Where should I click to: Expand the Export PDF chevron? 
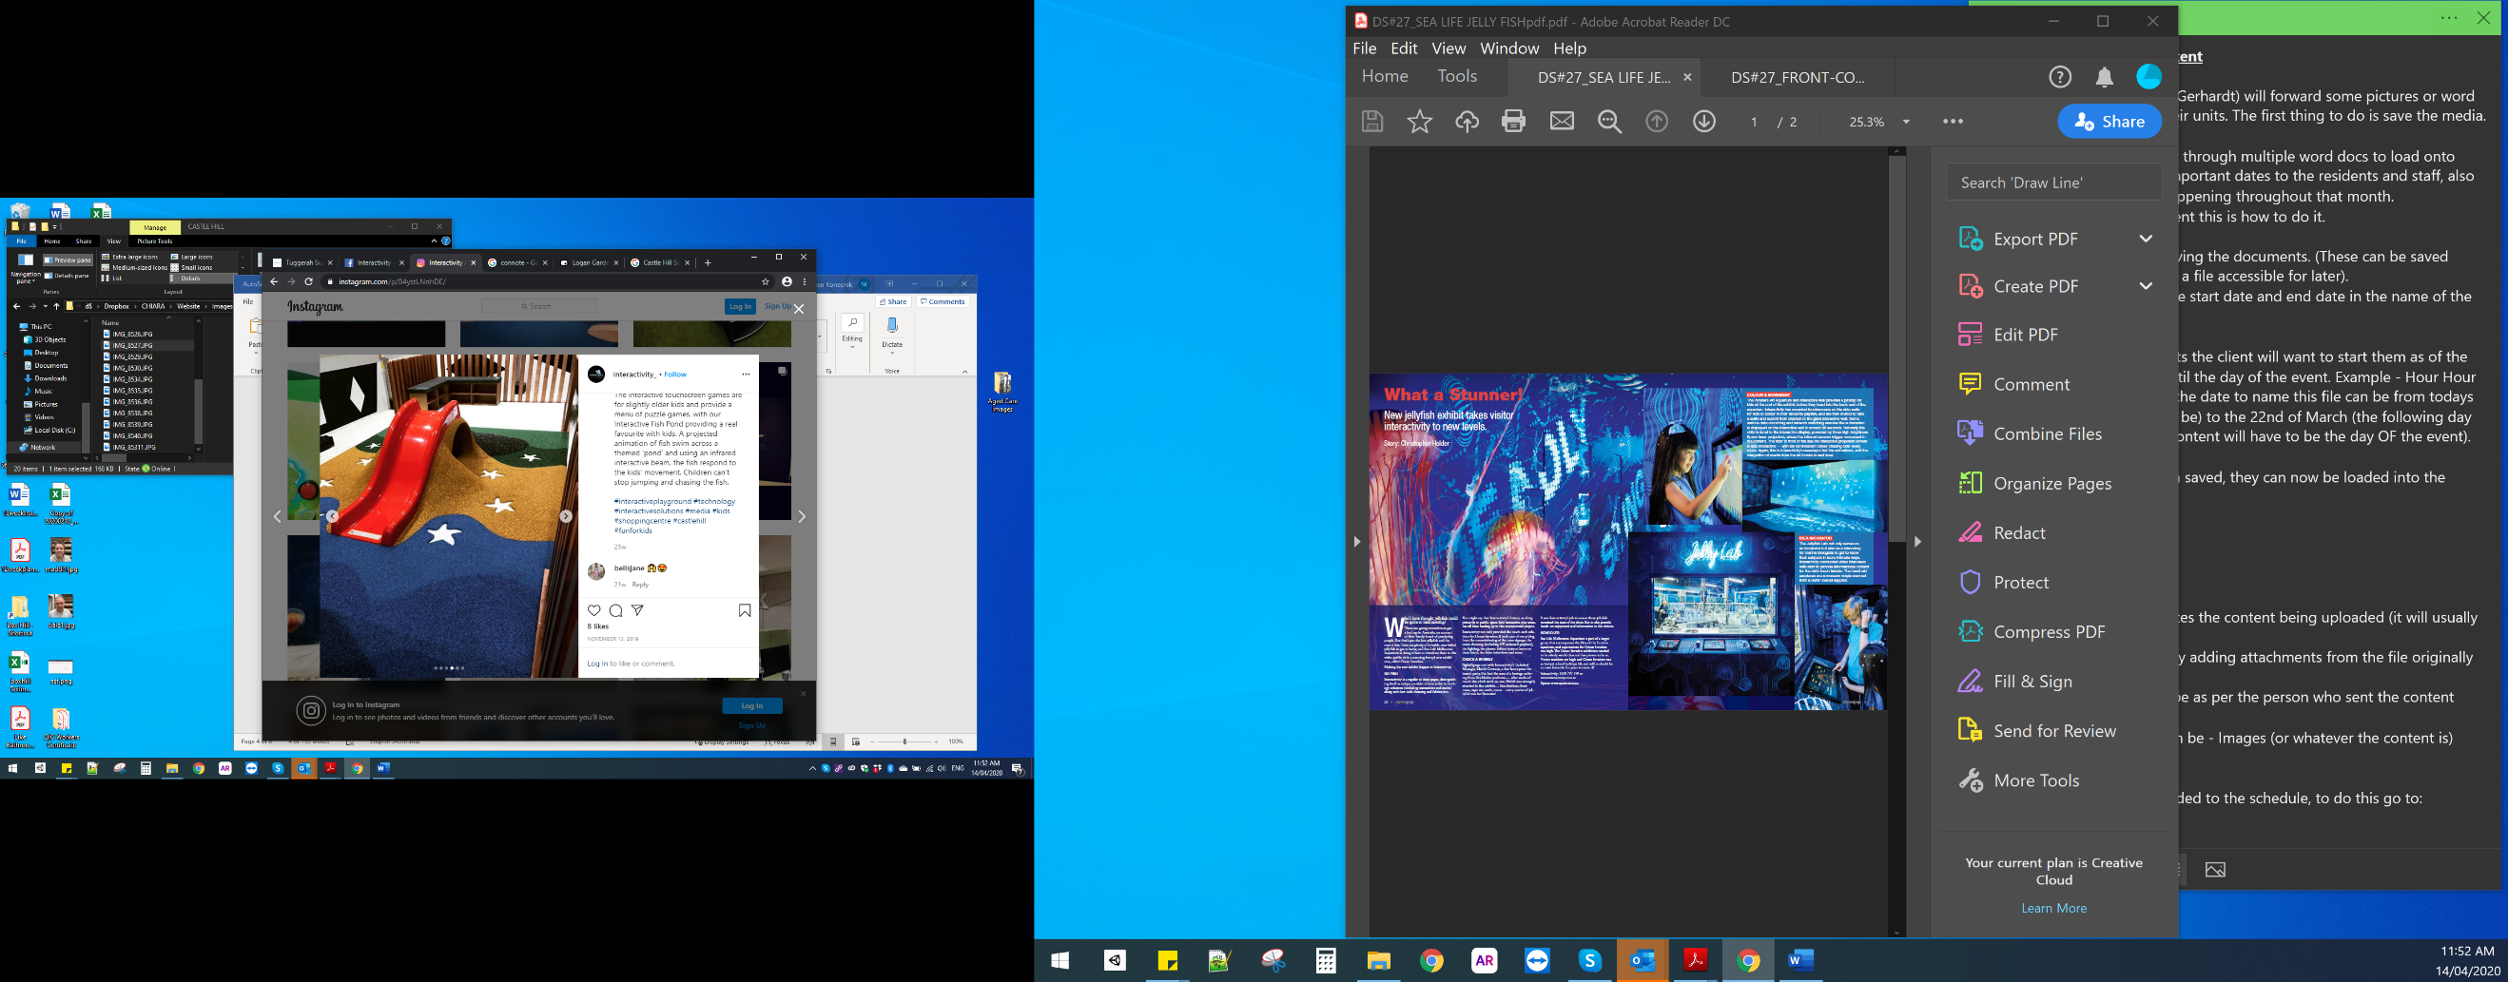2146,240
